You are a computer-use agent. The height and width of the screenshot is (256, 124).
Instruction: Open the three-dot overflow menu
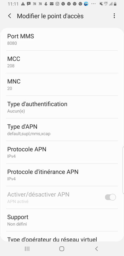point(114,16)
